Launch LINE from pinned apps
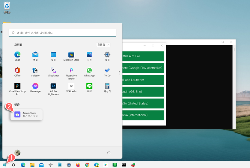The width and height of the screenshot is (250, 168). click(x=89, y=88)
